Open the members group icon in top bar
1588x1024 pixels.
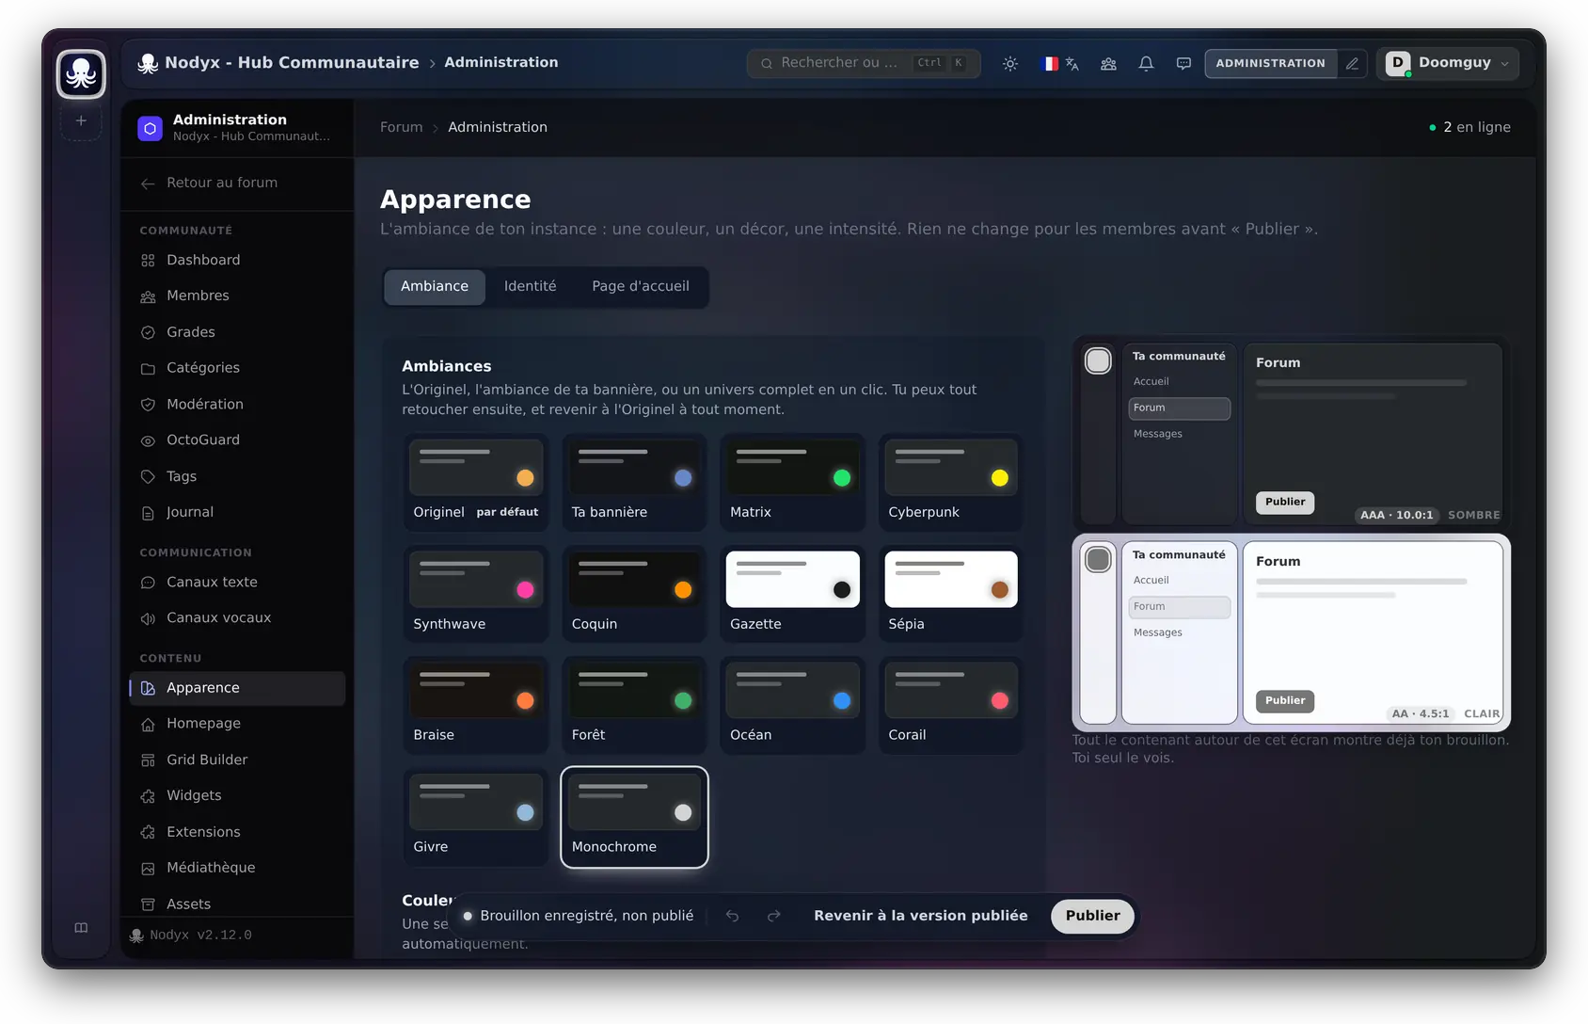(1109, 64)
